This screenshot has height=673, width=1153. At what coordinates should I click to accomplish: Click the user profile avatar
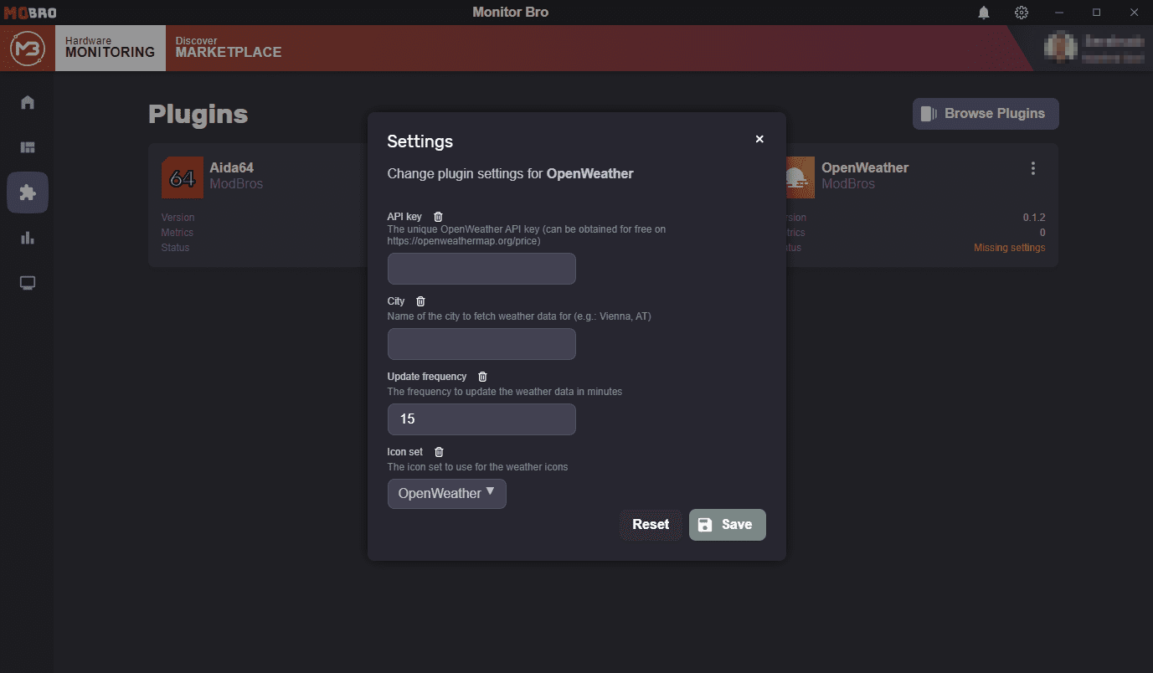tap(1060, 46)
